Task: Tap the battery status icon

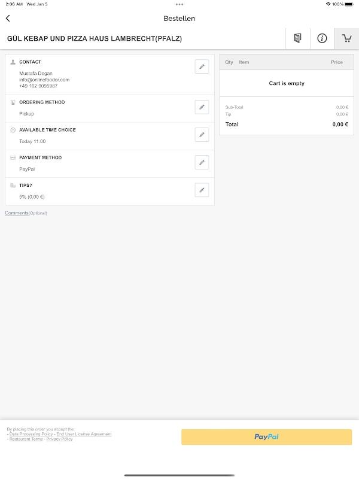Action: pyautogui.click(x=349, y=4)
